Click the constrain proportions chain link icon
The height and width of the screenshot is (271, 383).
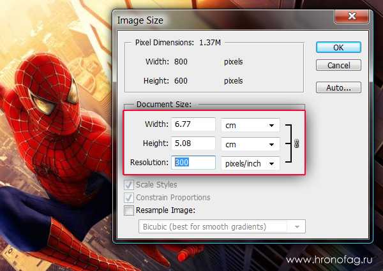click(x=296, y=143)
